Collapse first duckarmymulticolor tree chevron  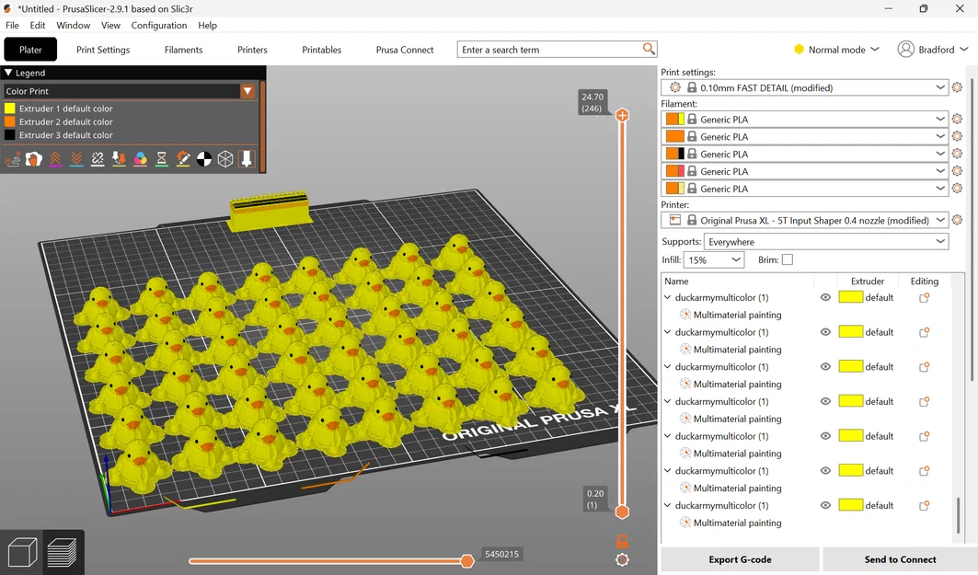[x=667, y=297]
